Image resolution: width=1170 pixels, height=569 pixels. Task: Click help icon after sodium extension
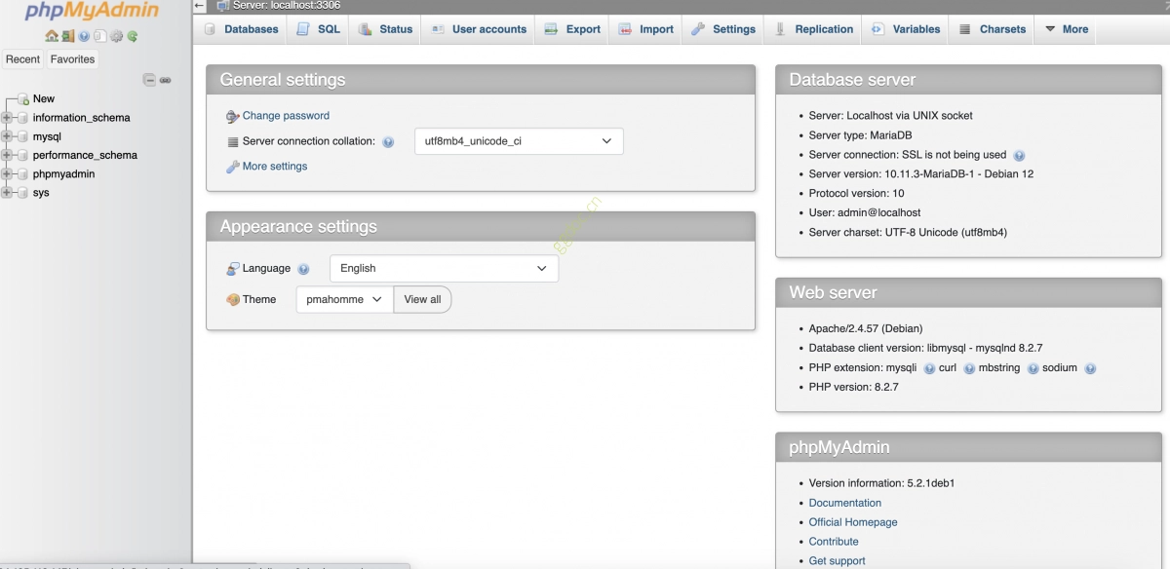click(1090, 368)
